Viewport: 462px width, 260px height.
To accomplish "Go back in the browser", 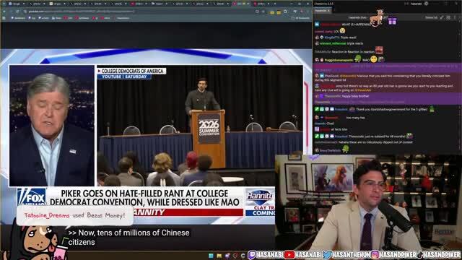I will click(4, 12).
